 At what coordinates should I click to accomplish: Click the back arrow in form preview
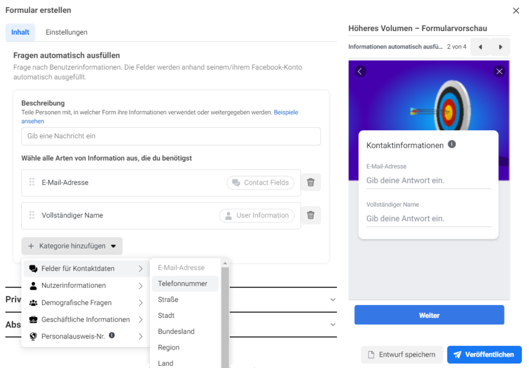click(360, 71)
